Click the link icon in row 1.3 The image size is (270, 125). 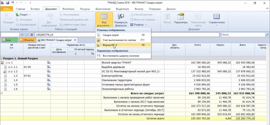click(49, 75)
